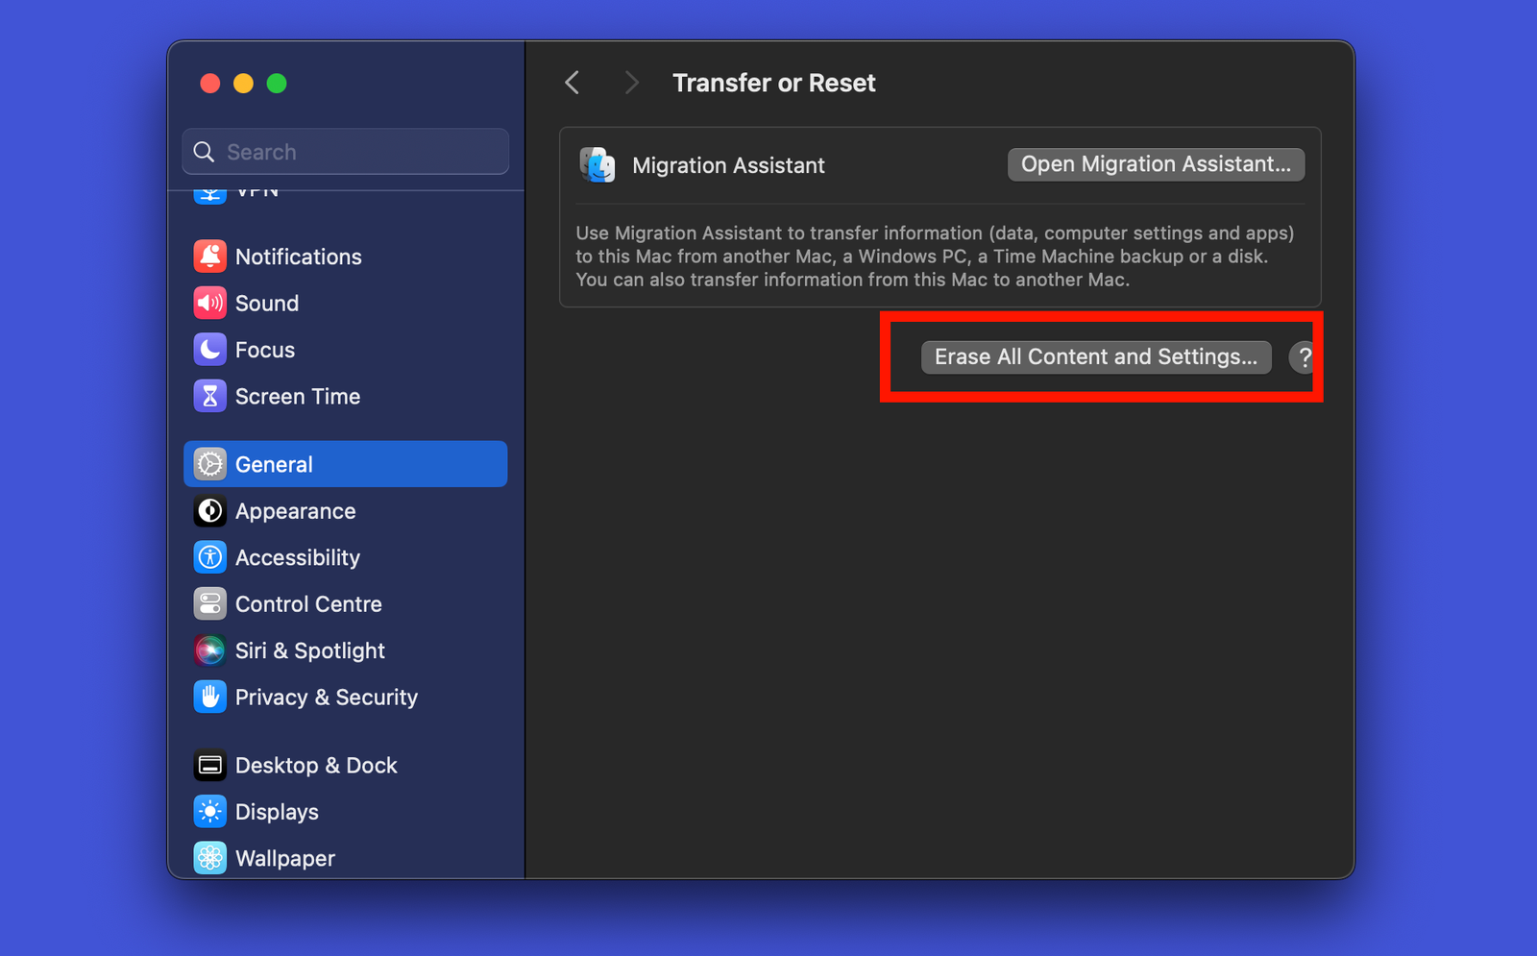This screenshot has width=1537, height=956.
Task: Click the Transfer or Reset title
Action: [x=773, y=83]
